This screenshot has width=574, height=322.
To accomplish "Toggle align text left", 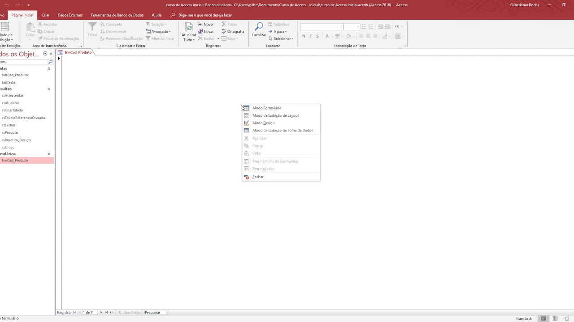I will [361, 36].
